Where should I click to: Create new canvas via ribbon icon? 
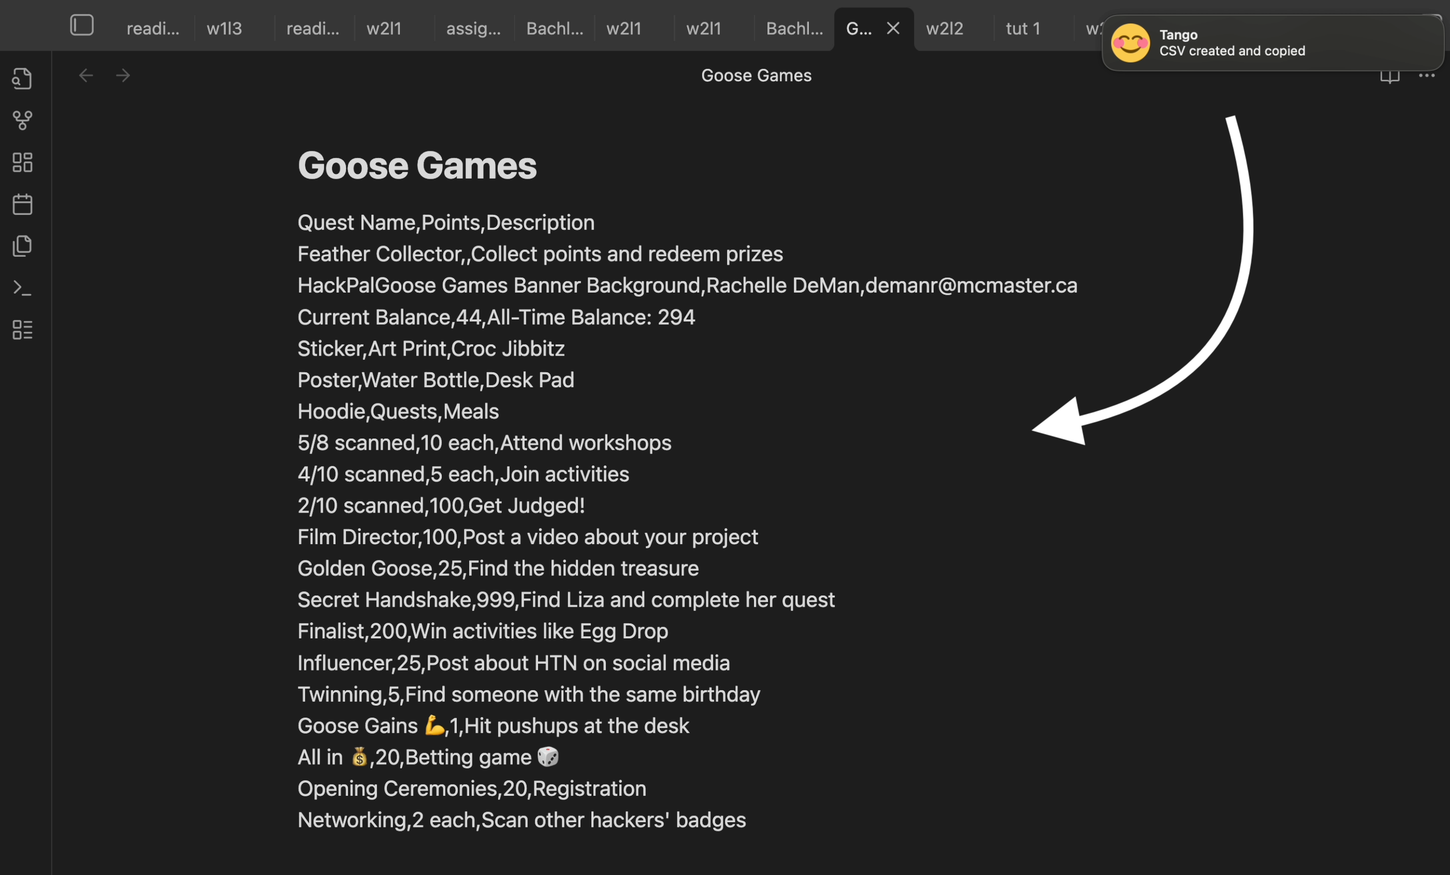pyautogui.click(x=22, y=163)
